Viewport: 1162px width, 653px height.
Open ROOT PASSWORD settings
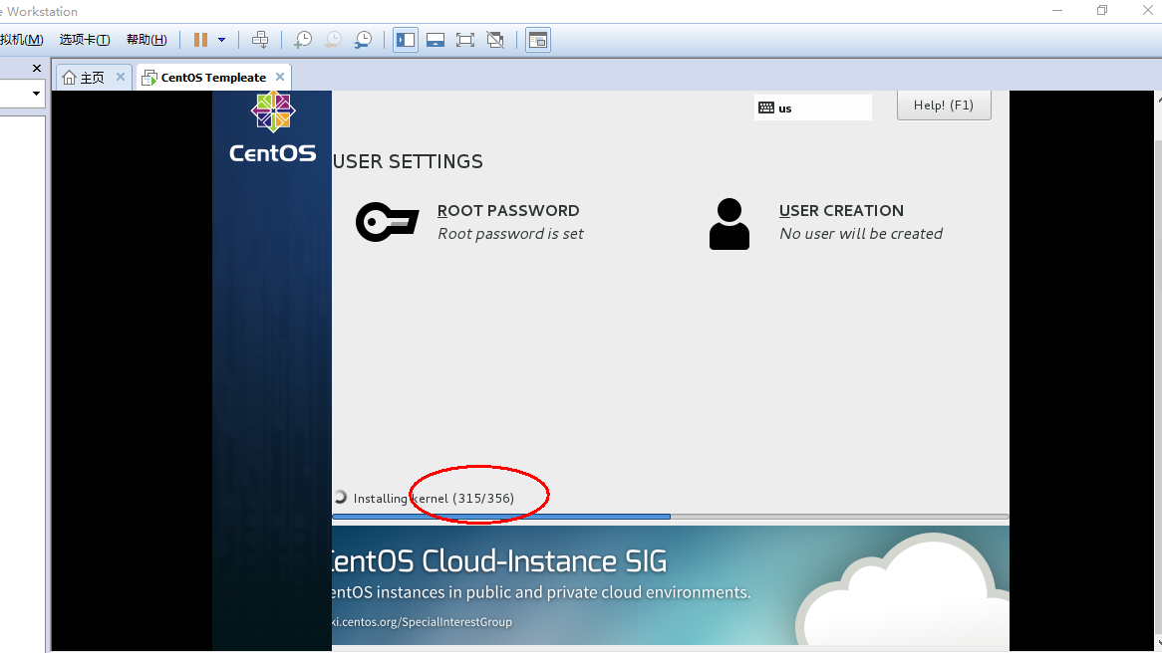pos(508,210)
